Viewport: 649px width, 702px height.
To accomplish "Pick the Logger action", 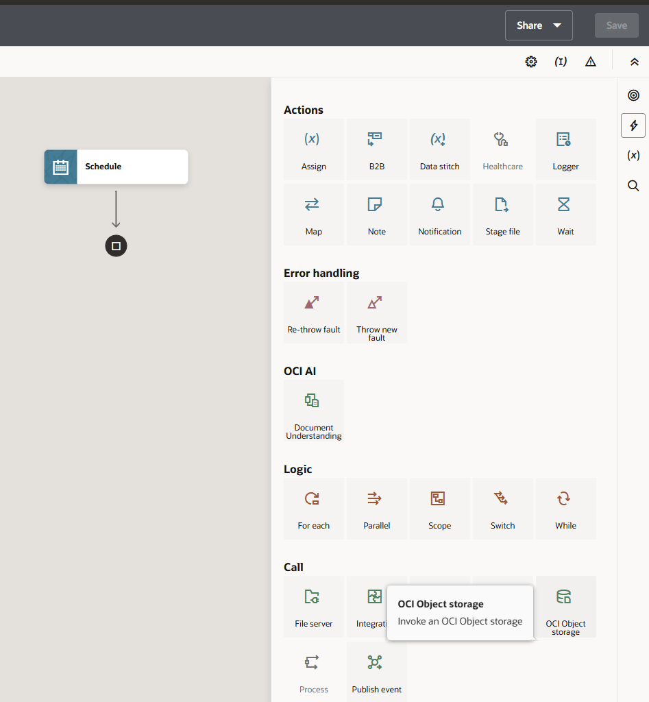I will point(565,149).
